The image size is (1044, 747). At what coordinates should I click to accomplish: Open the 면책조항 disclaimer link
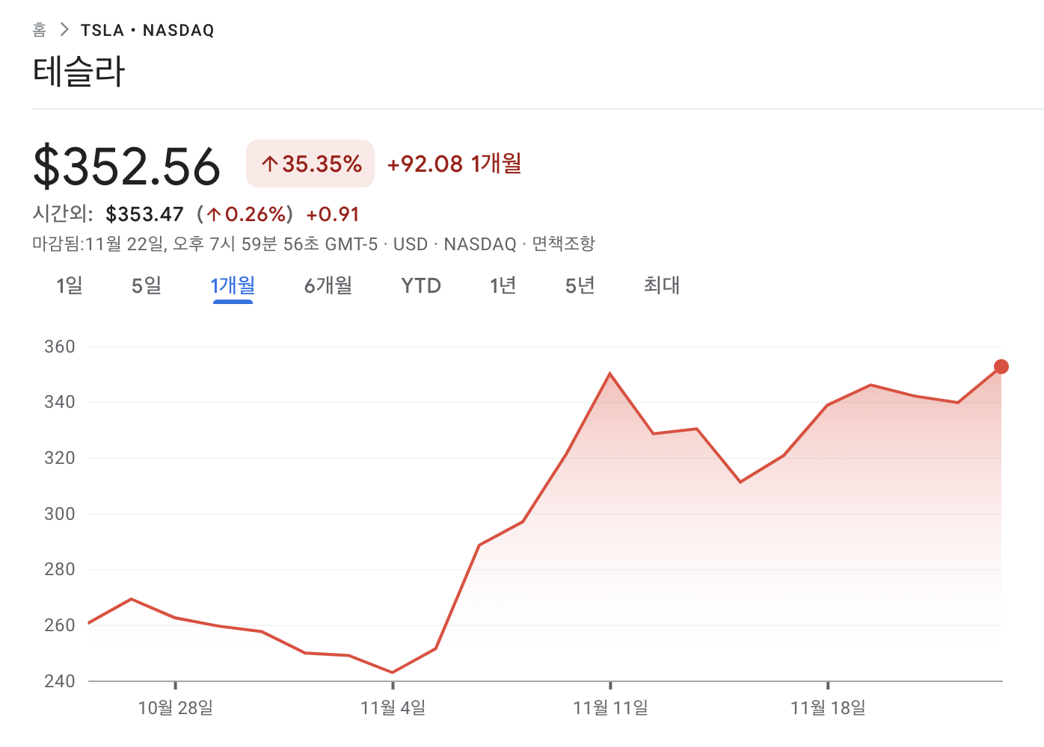point(563,244)
